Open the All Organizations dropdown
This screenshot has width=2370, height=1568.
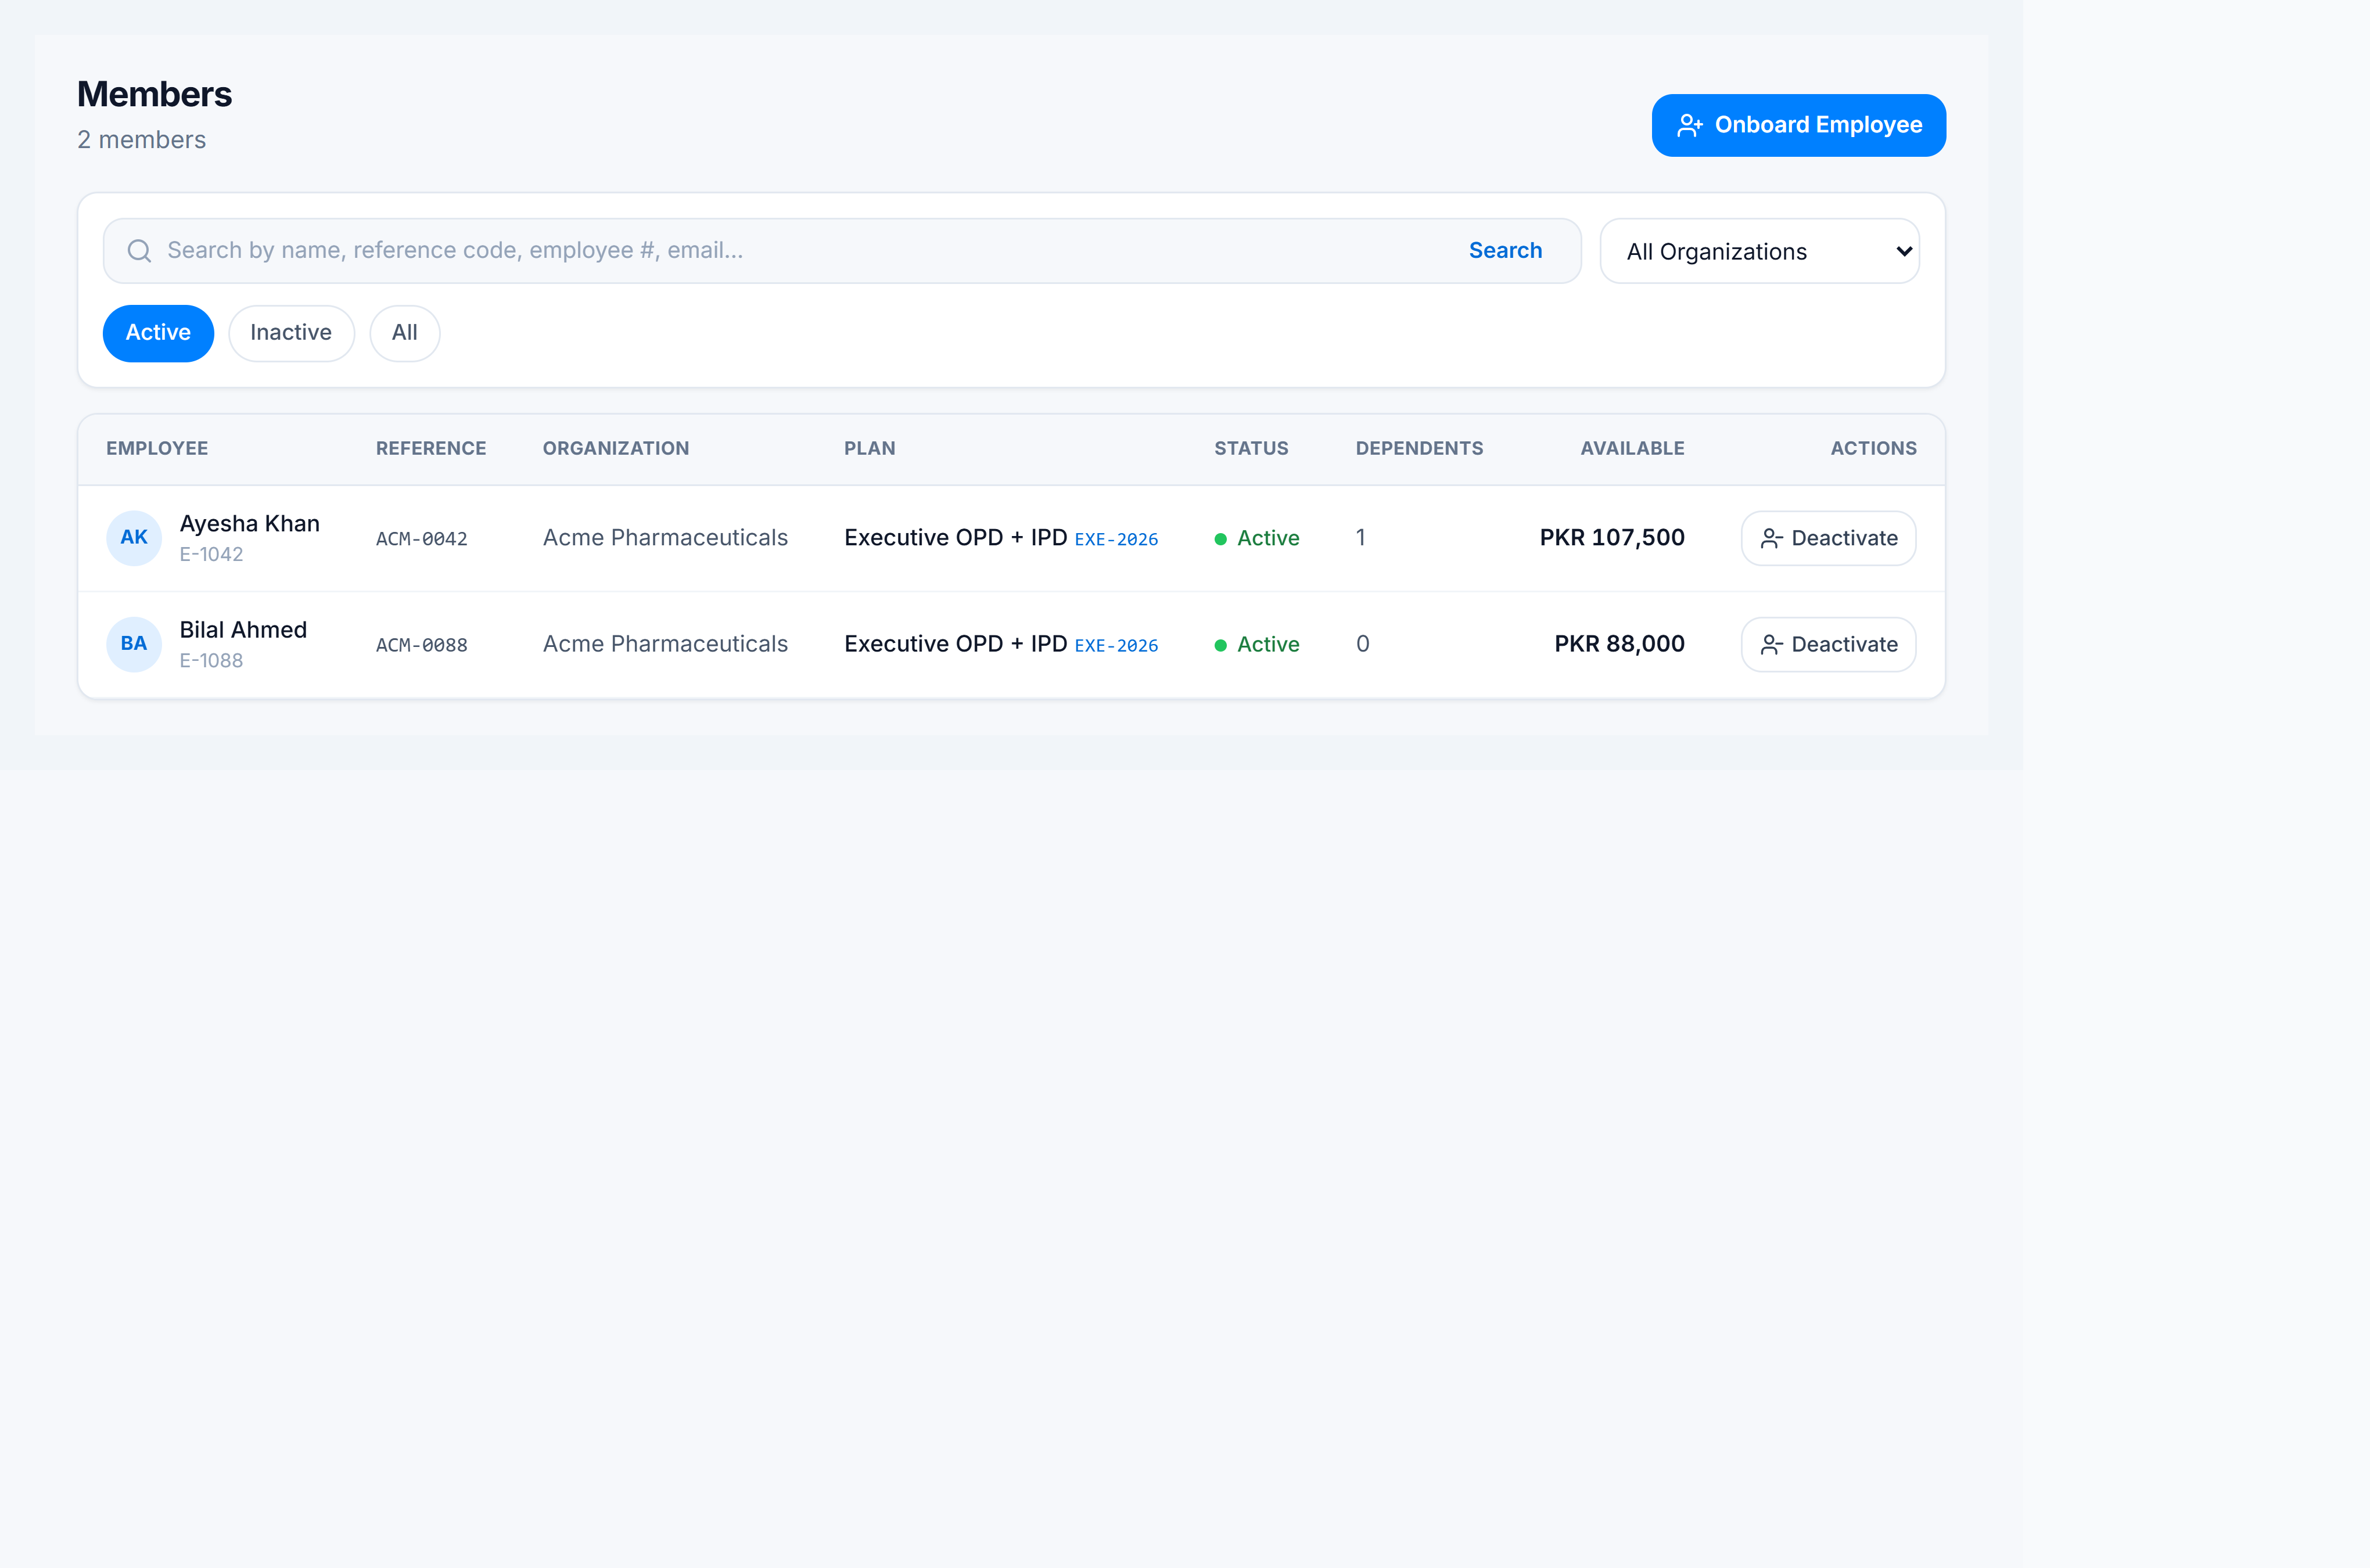tap(1759, 251)
